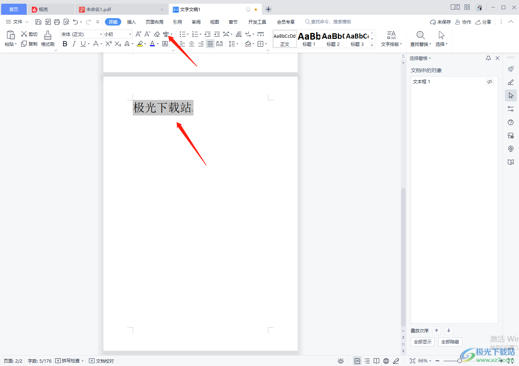This screenshot has width=519, height=366.
Task: Open the 审阅 ribbon tab
Action: coord(196,22)
